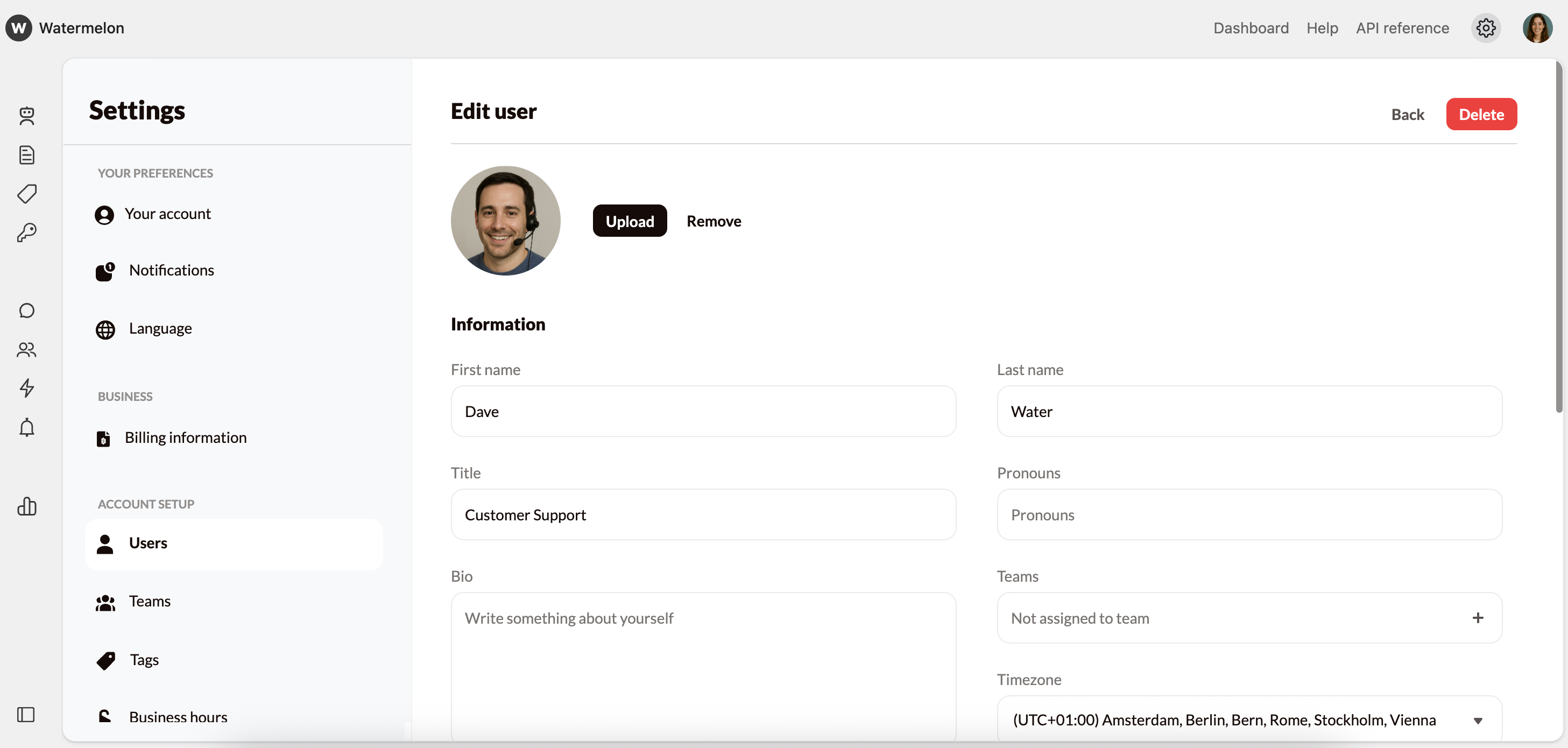The width and height of the screenshot is (1568, 748).
Task: Open the chat bubble icon in sidebar
Action: (x=27, y=311)
